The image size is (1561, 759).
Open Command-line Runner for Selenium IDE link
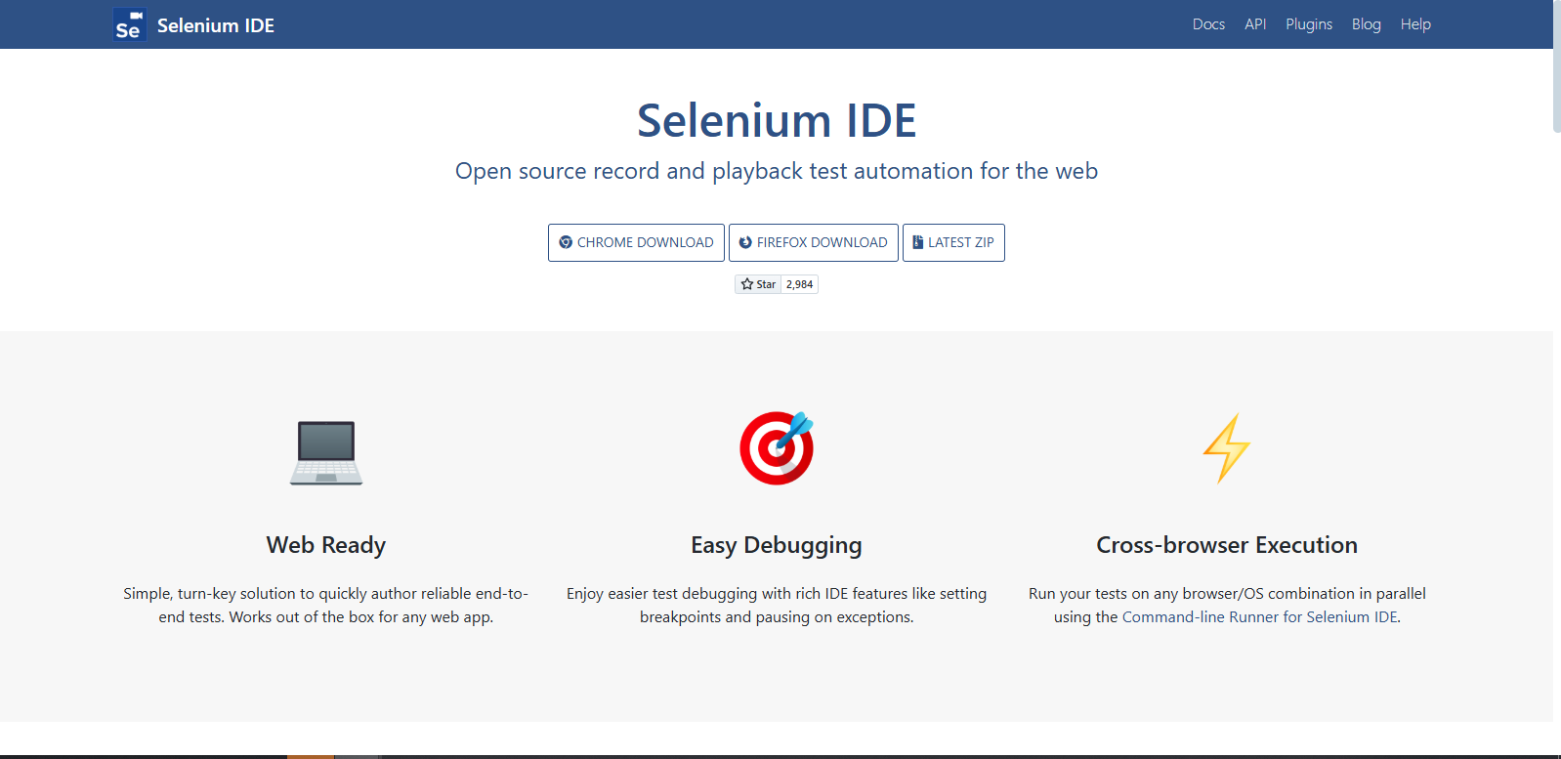(x=1260, y=617)
